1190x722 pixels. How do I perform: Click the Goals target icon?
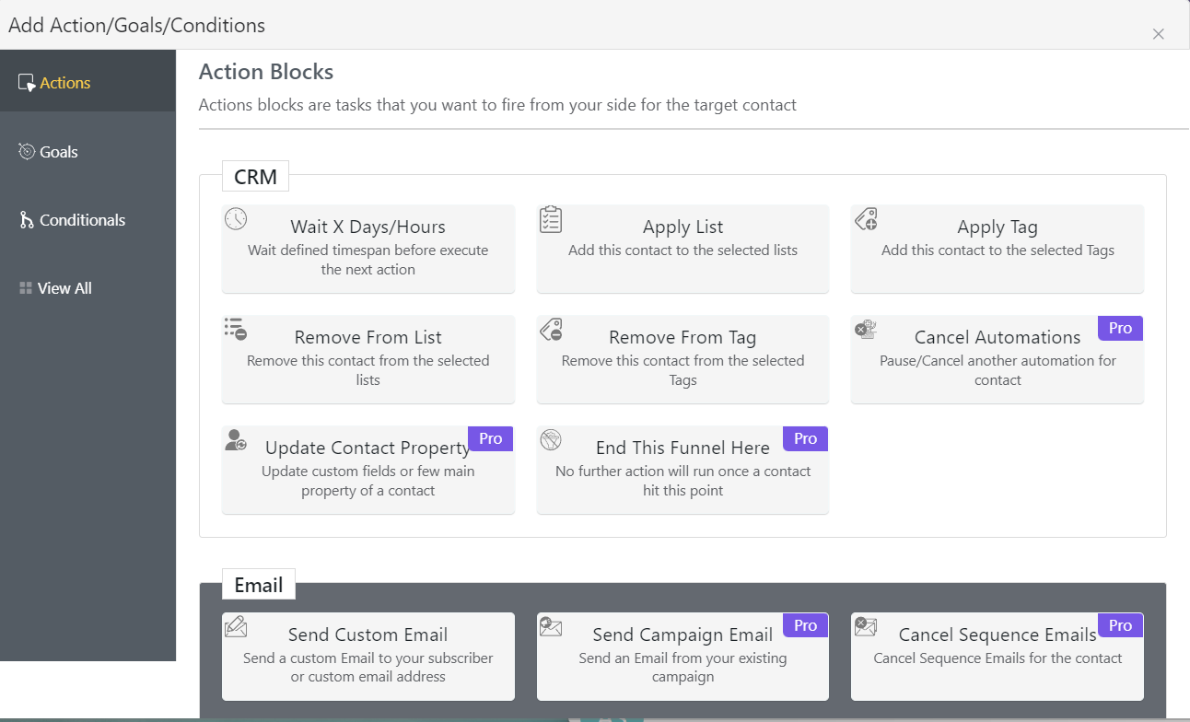pos(27,151)
